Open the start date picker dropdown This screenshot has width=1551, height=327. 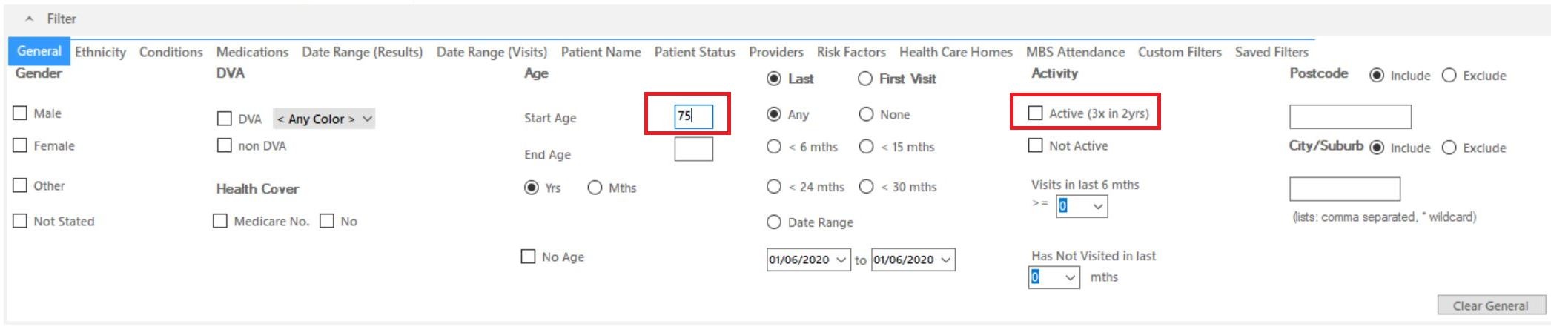pos(841,260)
